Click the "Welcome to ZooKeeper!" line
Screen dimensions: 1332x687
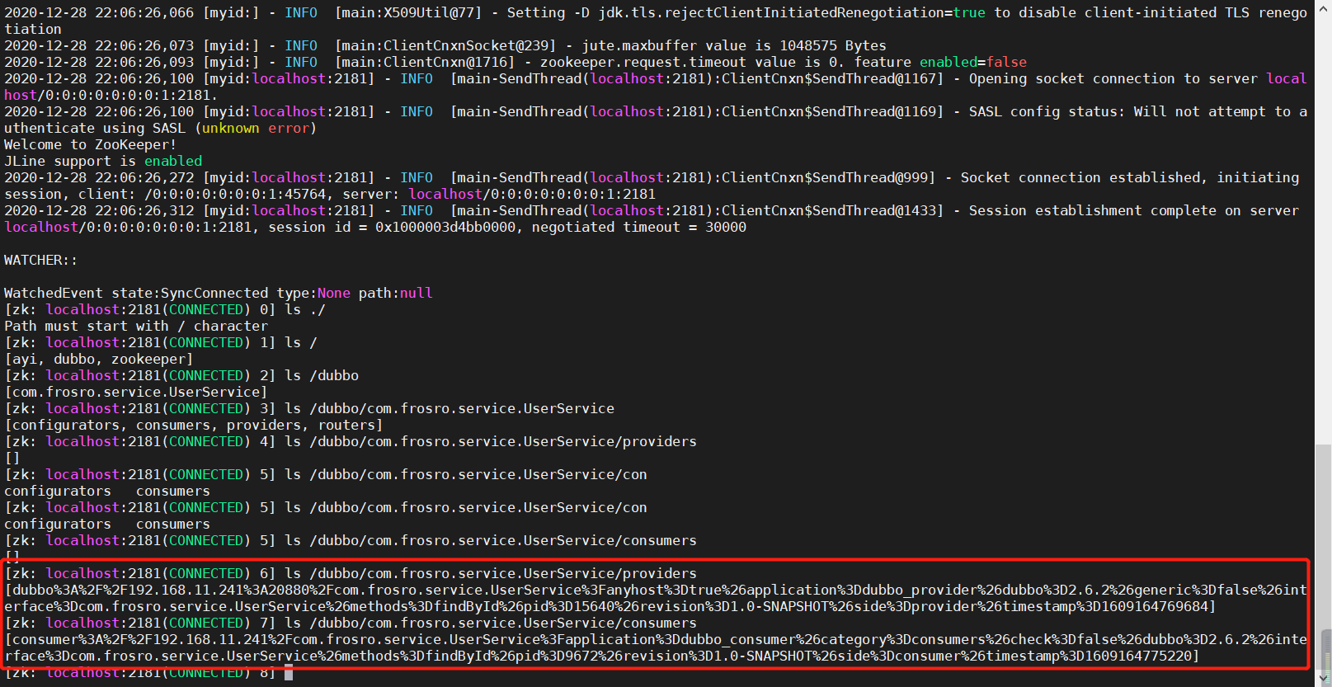pos(90,144)
